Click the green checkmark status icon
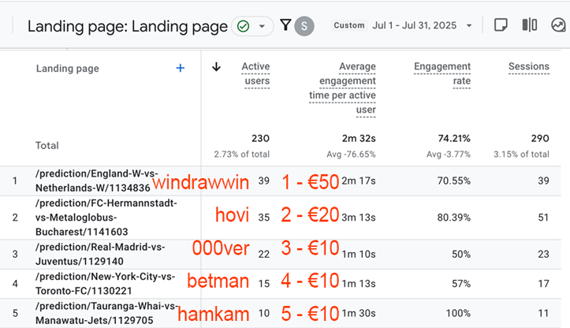 click(243, 26)
